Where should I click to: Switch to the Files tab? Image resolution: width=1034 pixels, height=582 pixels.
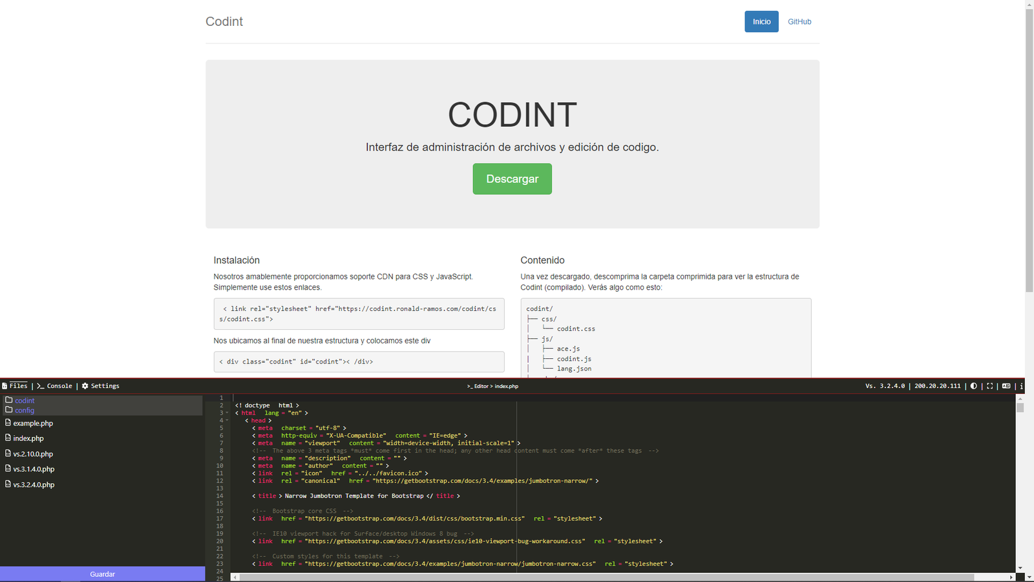click(15, 386)
